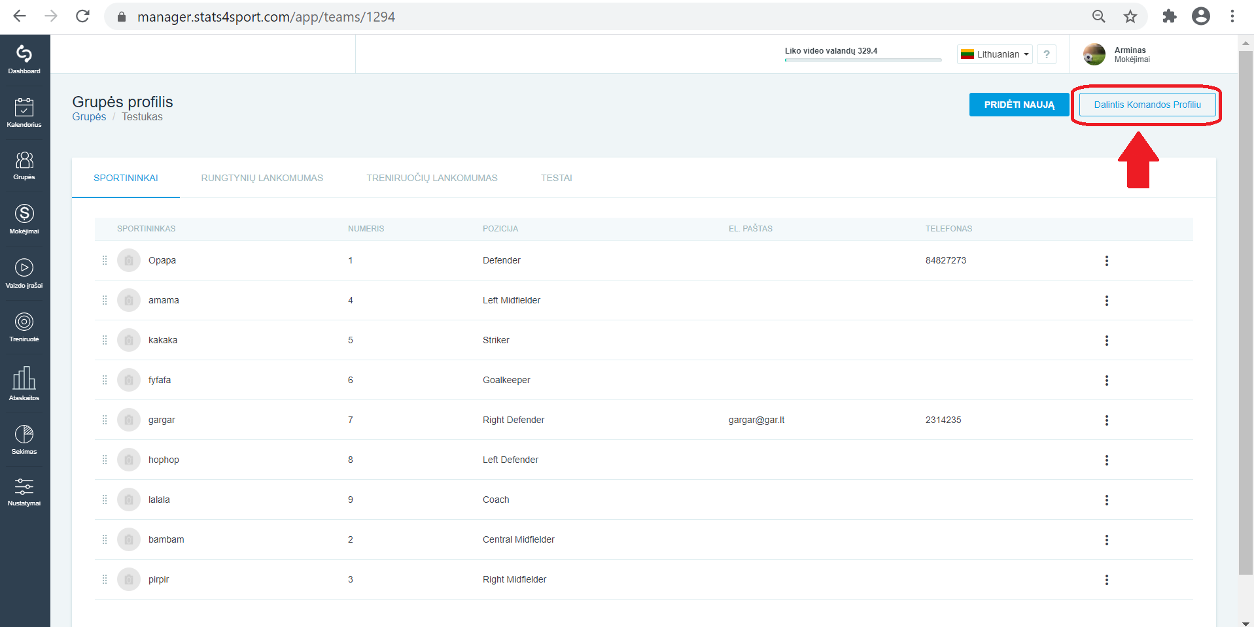
Task: Open the options menu for gargar
Action: tap(1107, 420)
